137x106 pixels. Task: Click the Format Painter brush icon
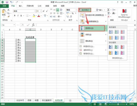pyautogui.click(x=8, y=16)
